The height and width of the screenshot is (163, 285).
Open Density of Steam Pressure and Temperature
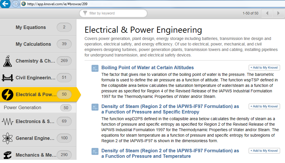170,153
